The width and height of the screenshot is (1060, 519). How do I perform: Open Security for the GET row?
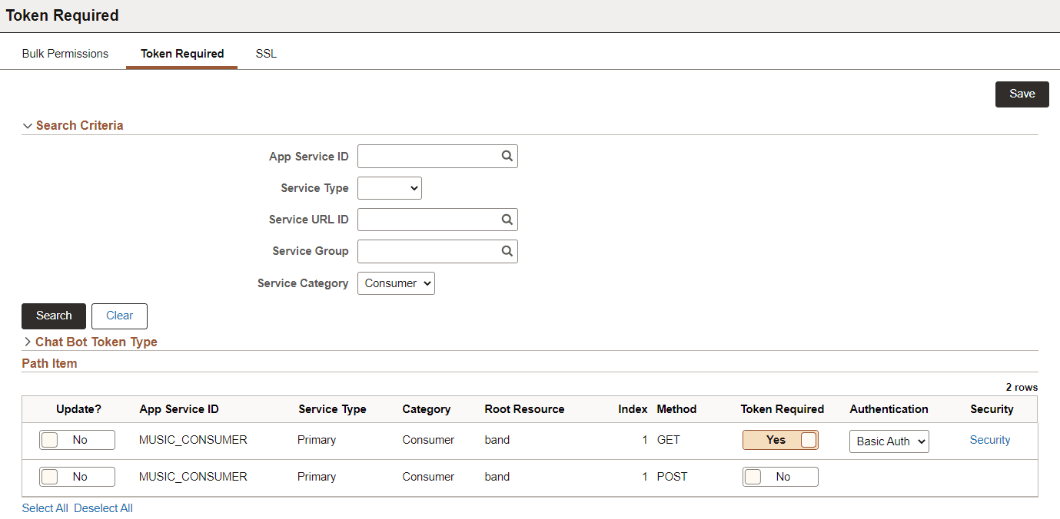click(990, 439)
